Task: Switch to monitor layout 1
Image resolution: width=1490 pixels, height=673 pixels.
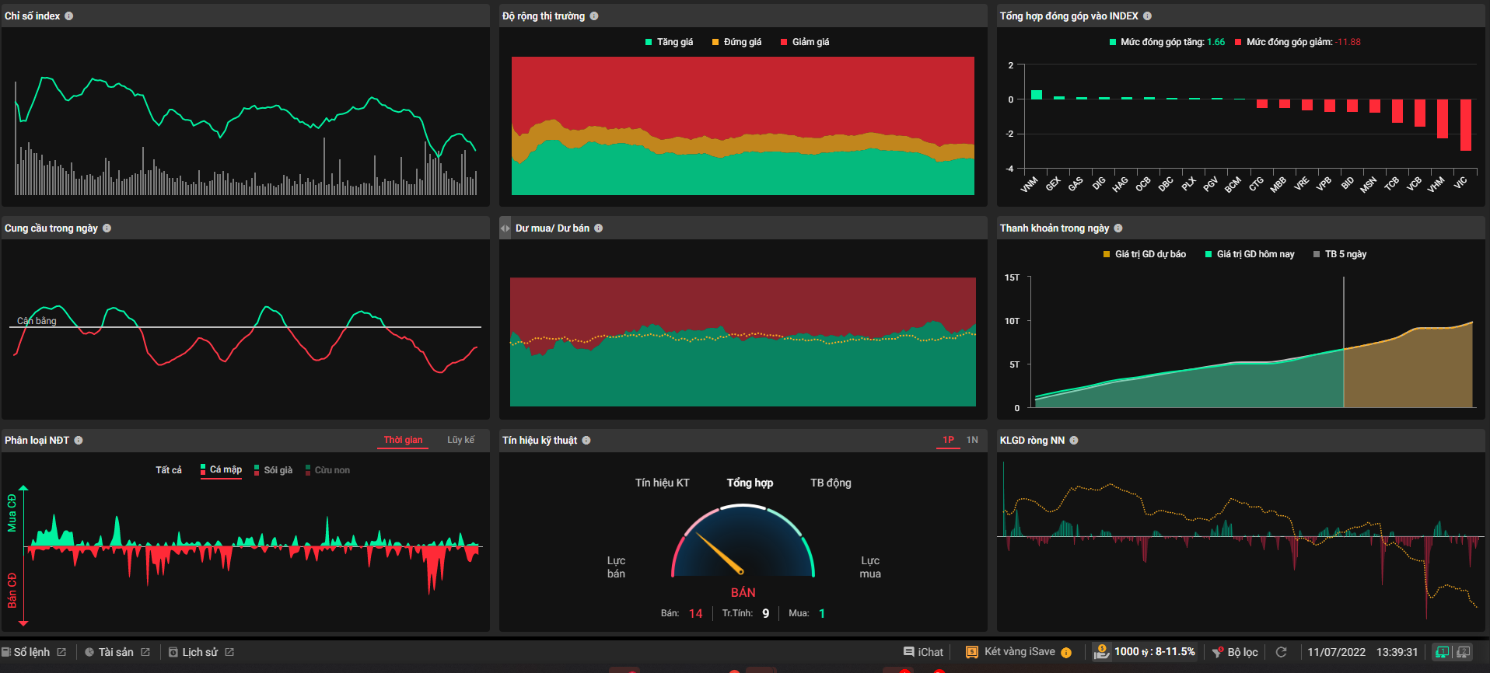Action: coord(1443,652)
